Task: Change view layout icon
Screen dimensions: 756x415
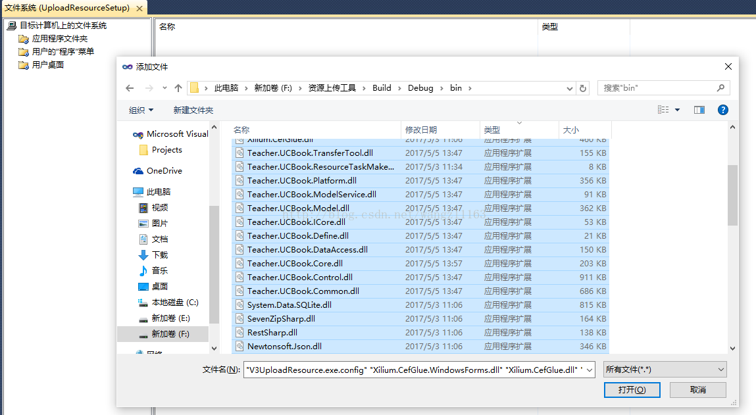Action: 663,110
